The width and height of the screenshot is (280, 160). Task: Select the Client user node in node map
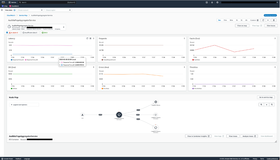pos(82,115)
